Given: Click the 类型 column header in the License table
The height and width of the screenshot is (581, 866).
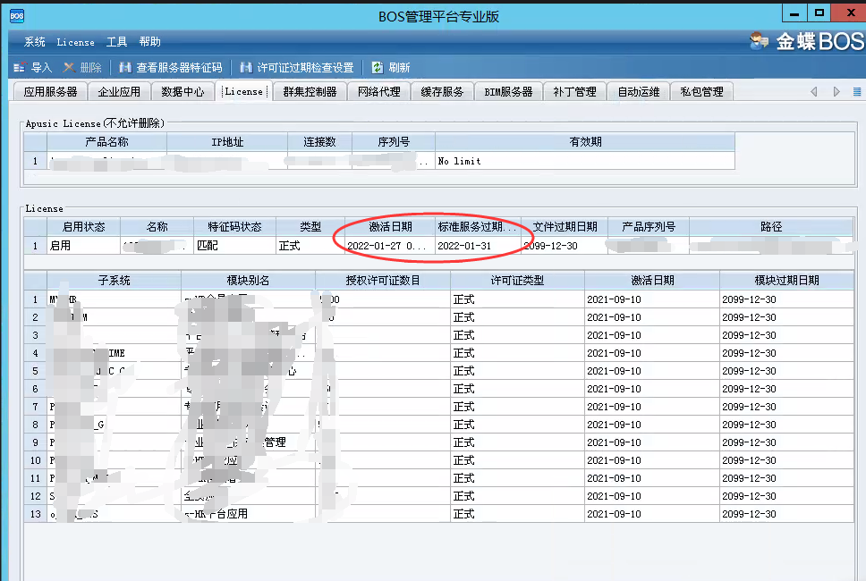Looking at the screenshot, I should 310,227.
